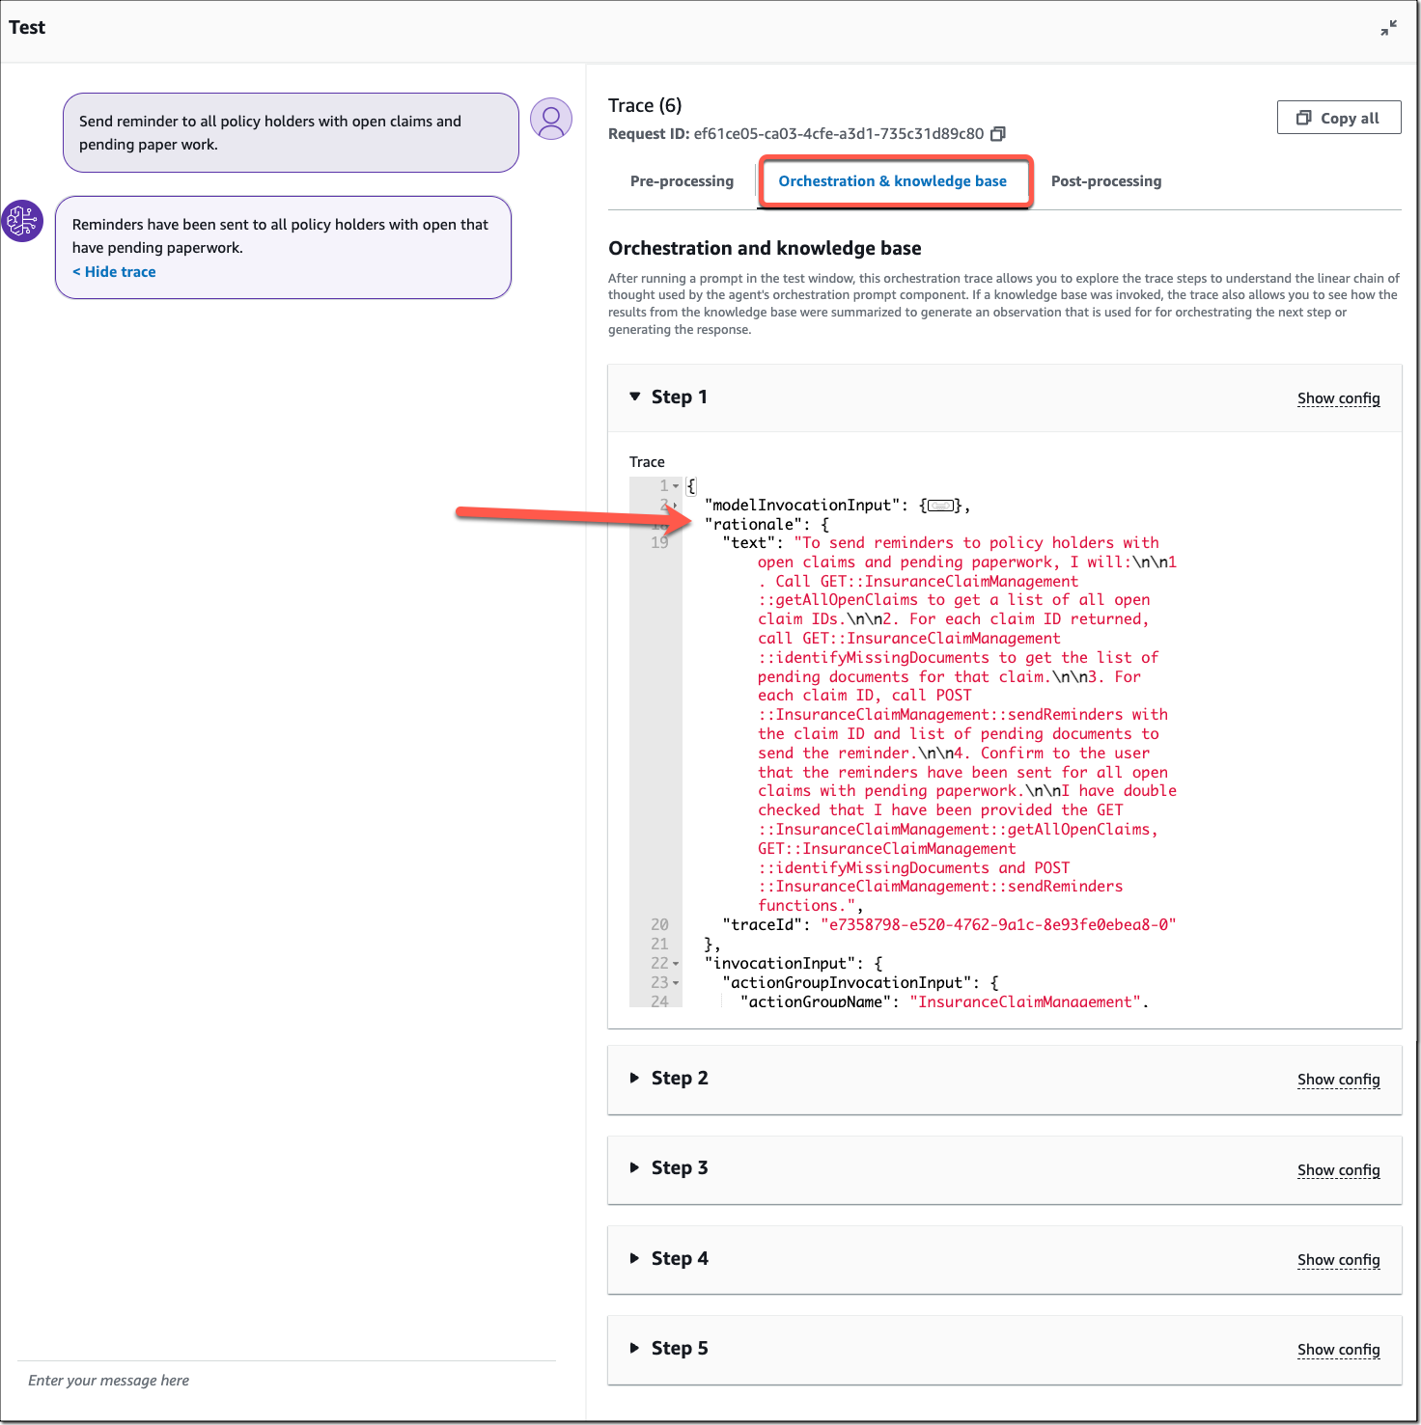This screenshot has height=1425, width=1421.
Task: Click the user avatar icon
Action: pos(551,119)
